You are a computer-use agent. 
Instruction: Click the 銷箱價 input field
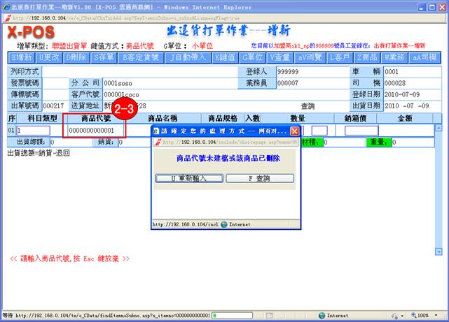361,131
